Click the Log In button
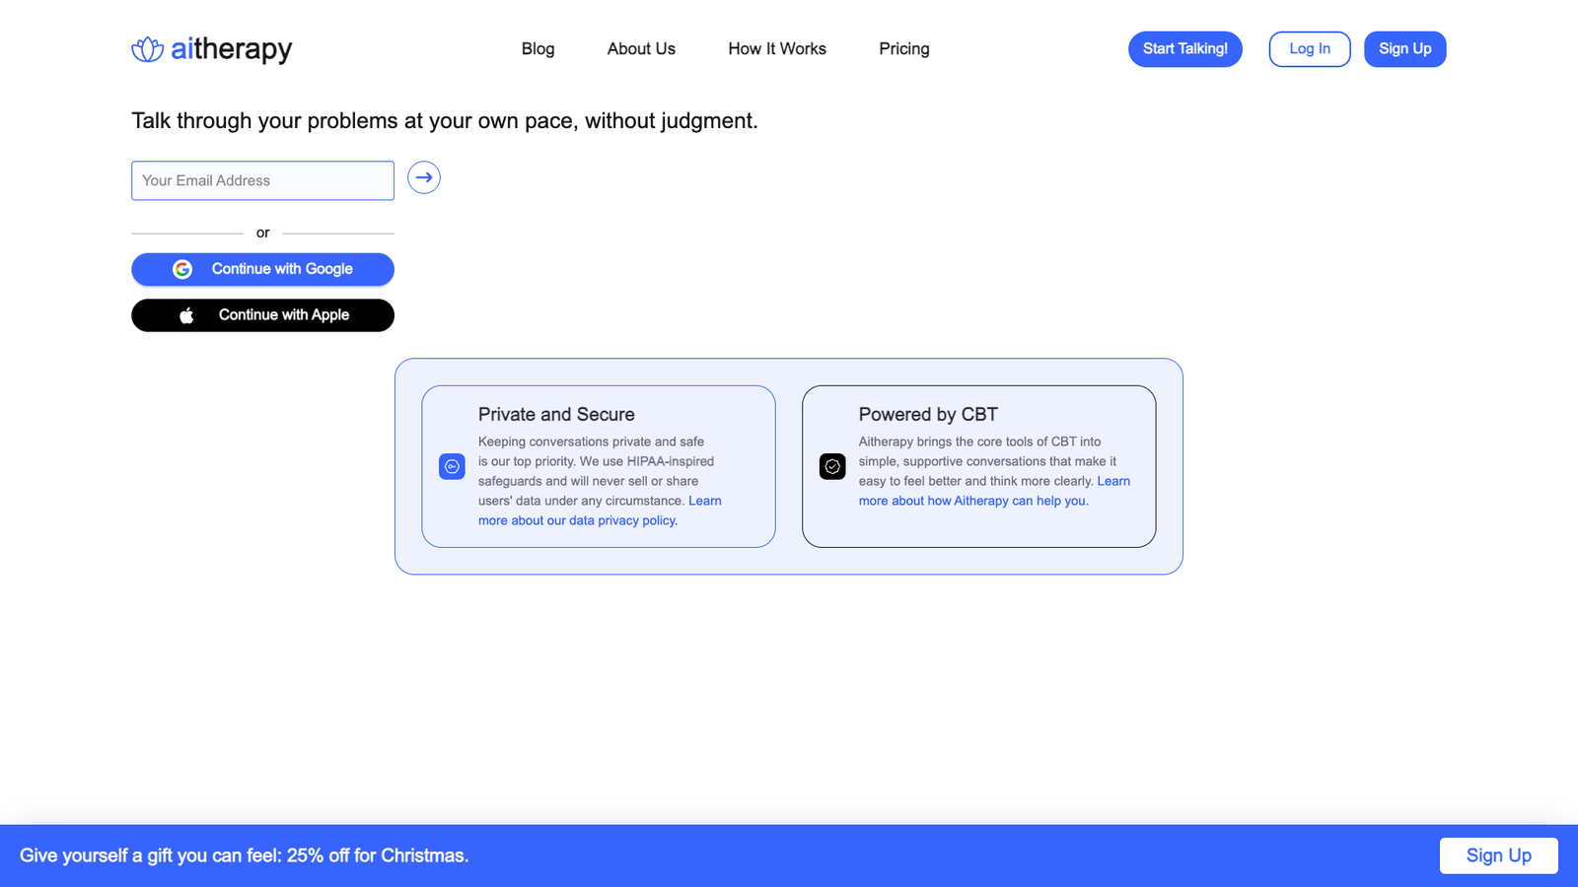This screenshot has width=1578, height=887. [1309, 48]
